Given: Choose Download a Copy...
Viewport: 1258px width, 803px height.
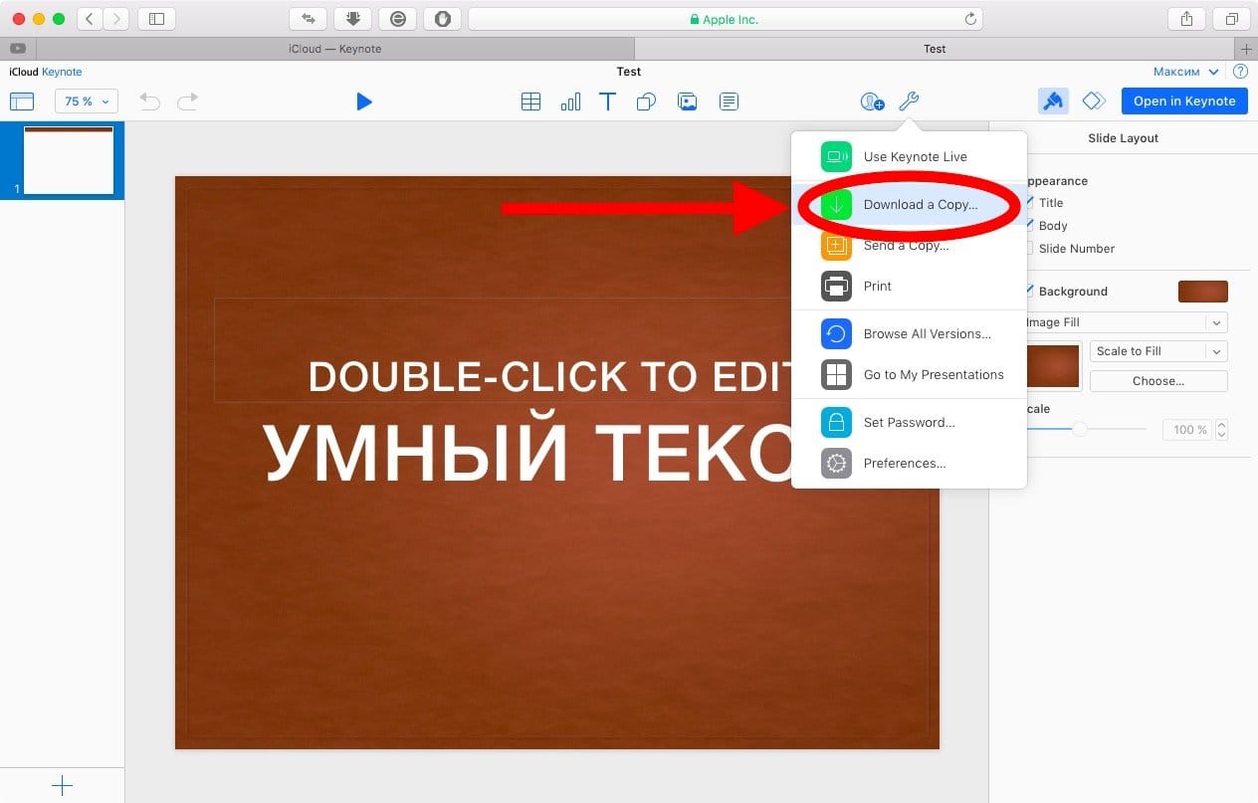Looking at the screenshot, I should coord(909,205).
